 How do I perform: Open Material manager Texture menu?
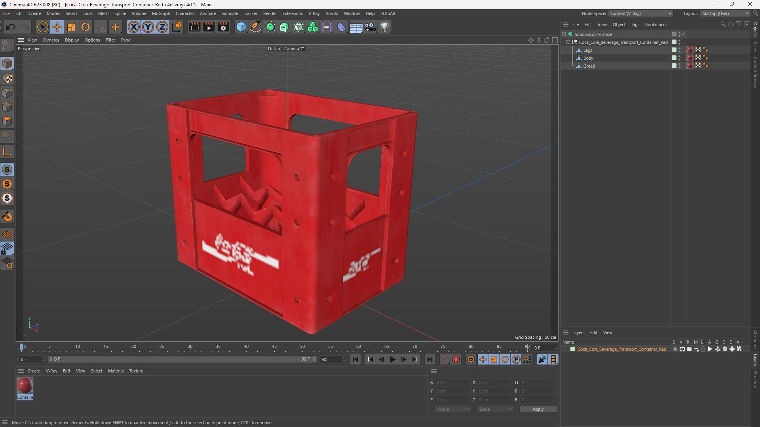click(136, 371)
